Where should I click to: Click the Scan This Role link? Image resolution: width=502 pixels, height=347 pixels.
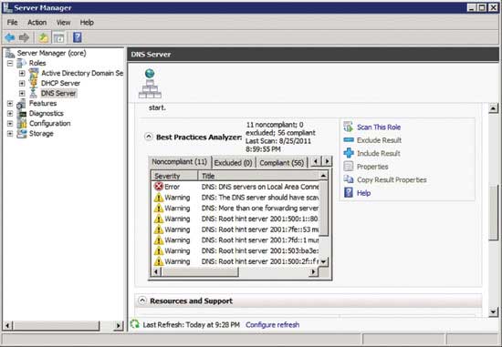(x=379, y=127)
